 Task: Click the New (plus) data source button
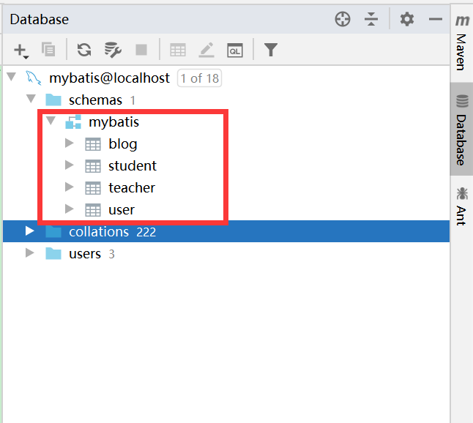click(21, 50)
